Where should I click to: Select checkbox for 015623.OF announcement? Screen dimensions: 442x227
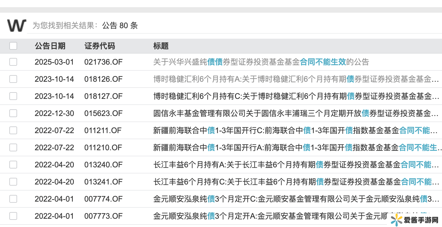13,113
